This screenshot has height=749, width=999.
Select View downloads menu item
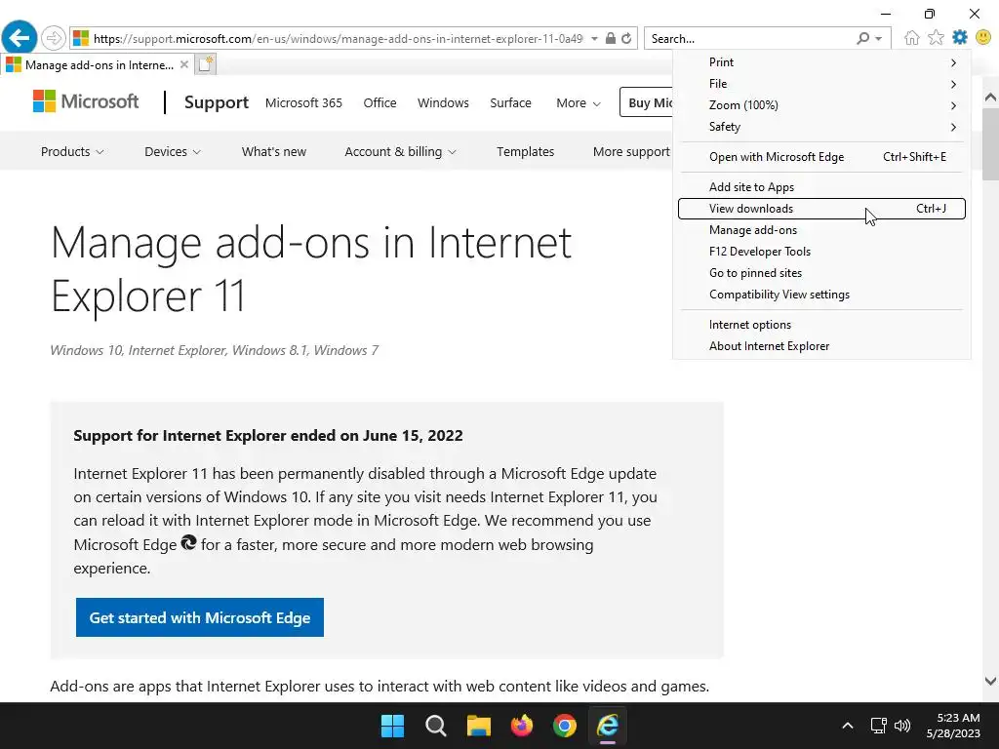click(821, 209)
